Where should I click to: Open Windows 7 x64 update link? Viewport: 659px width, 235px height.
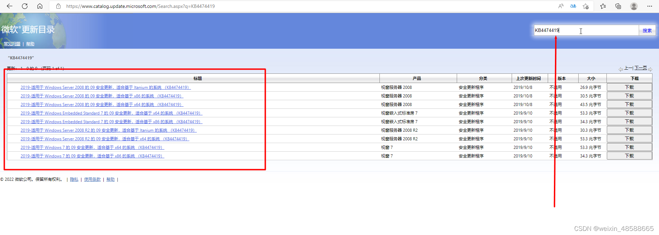92,148
